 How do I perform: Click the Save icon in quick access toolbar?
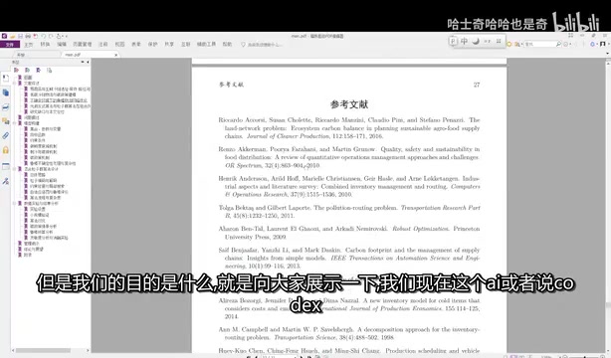pyautogui.click(x=20, y=36)
